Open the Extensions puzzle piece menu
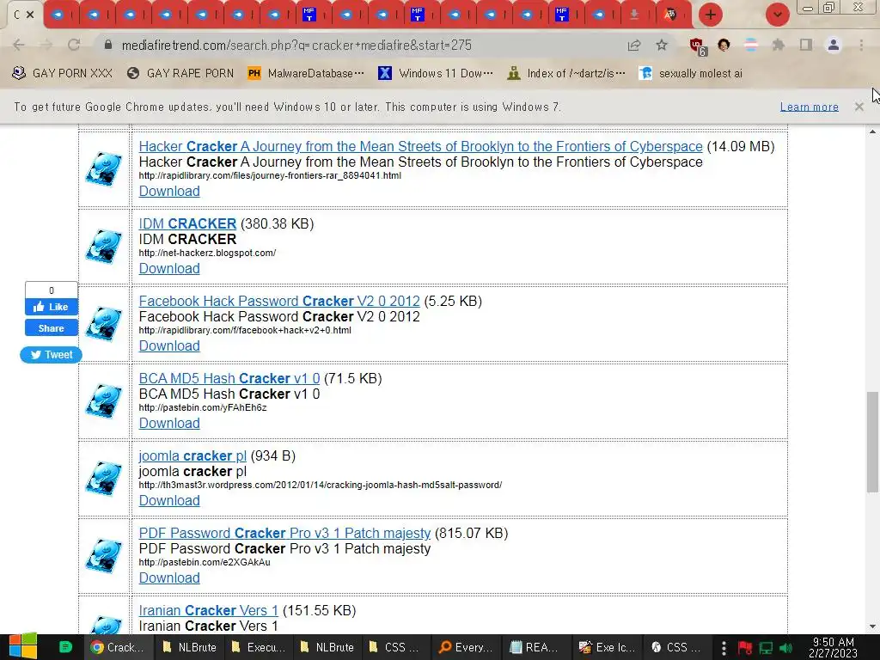This screenshot has height=660, width=880. pyautogui.click(x=778, y=45)
